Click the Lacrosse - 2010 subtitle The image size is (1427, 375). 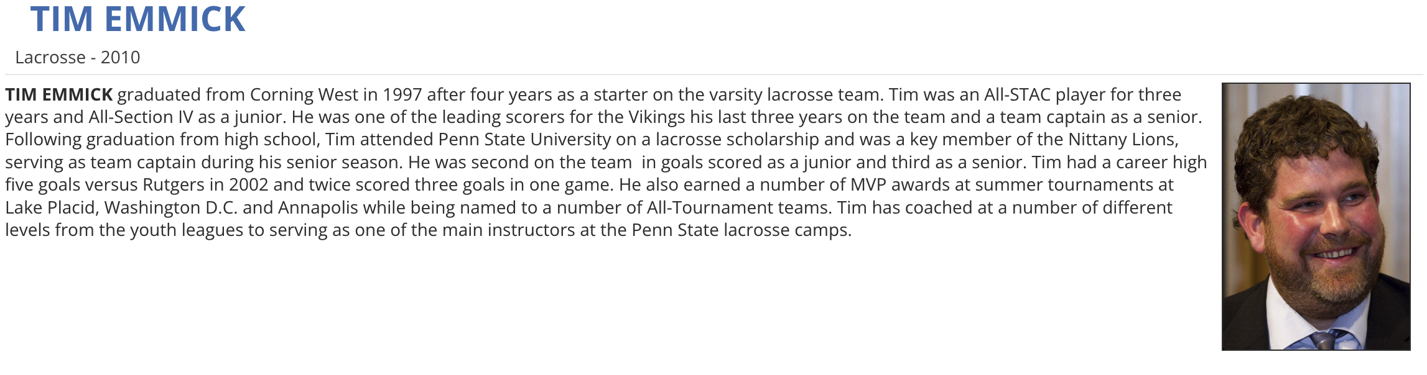pos(78,58)
